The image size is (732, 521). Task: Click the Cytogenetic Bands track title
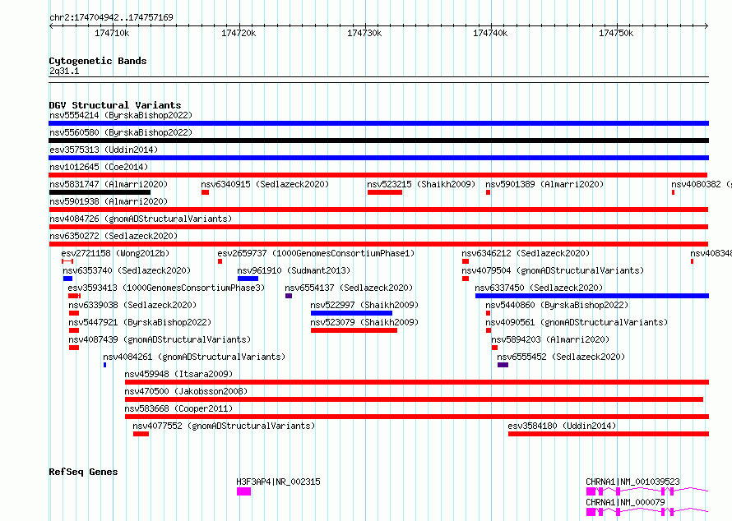[x=98, y=61]
